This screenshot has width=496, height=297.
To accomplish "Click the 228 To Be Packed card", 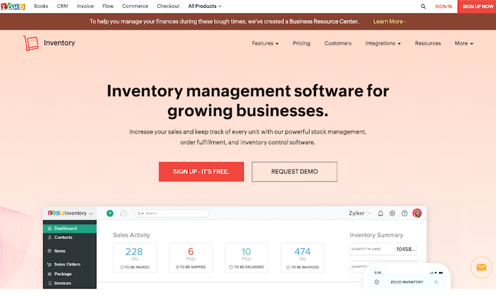I will 135,258.
